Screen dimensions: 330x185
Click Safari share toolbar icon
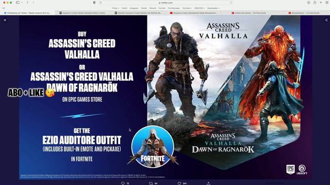[x=315, y=3]
